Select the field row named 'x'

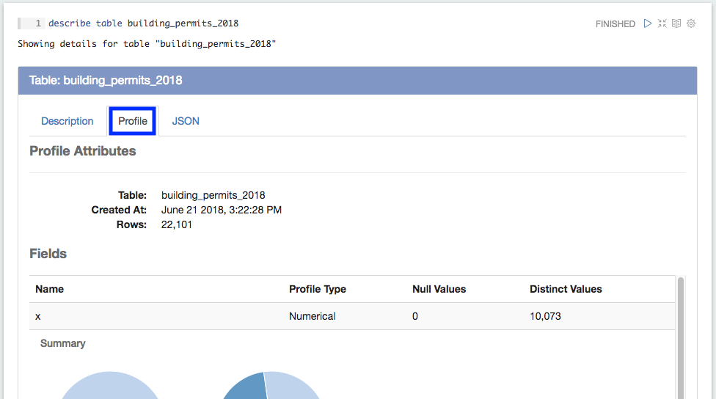[x=352, y=316]
